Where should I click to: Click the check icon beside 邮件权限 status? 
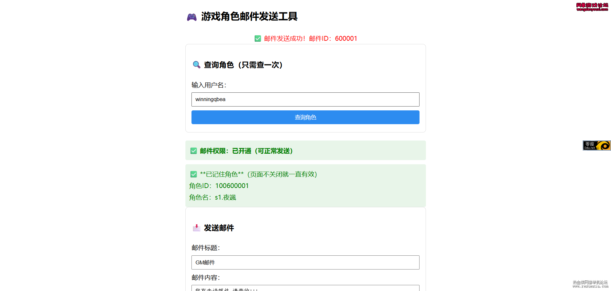pos(194,151)
